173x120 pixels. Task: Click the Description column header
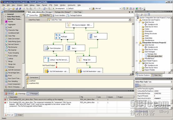[x=44, y=97]
